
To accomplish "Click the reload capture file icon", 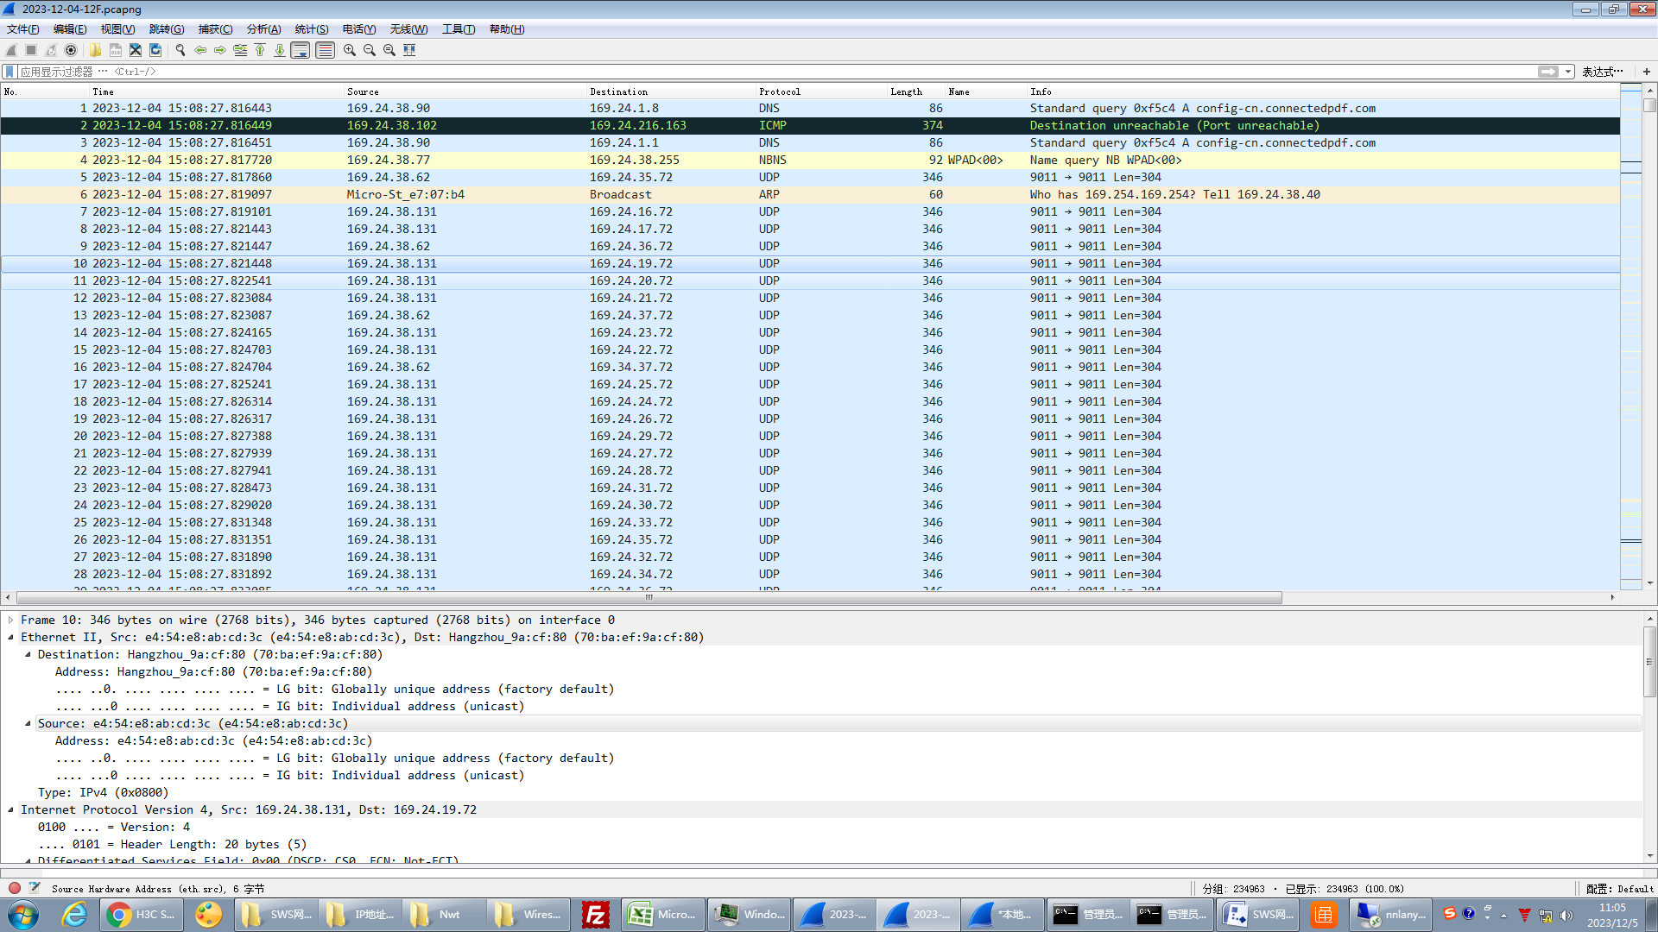I will coord(155,50).
